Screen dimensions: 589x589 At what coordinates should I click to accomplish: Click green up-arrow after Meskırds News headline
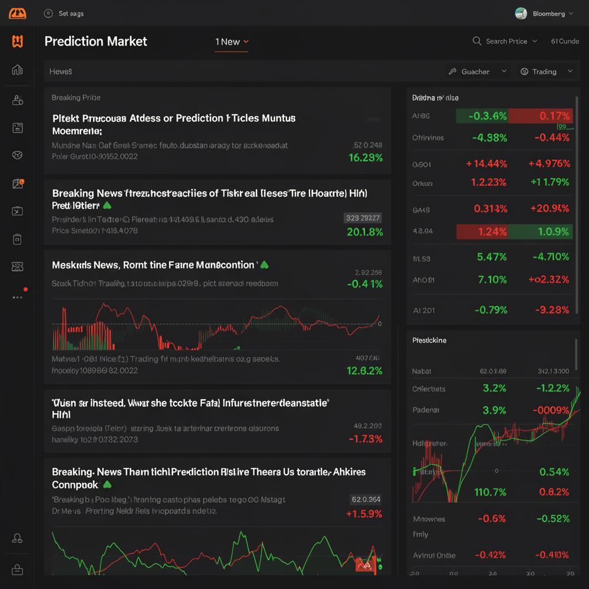pos(265,265)
